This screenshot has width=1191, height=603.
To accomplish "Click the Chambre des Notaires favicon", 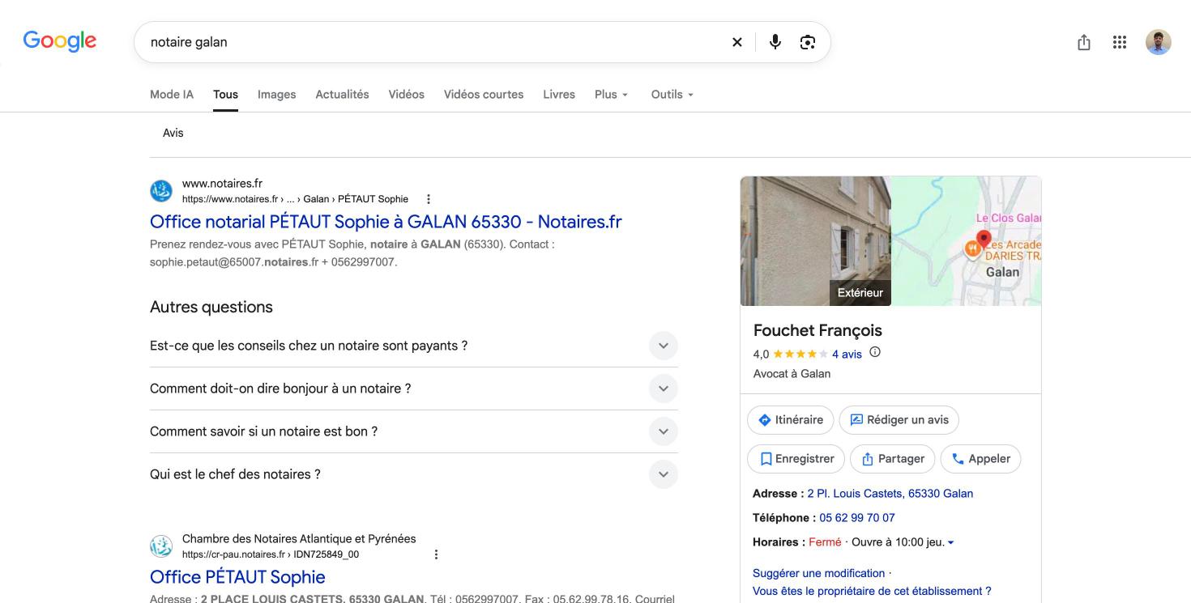I will tap(161, 546).
